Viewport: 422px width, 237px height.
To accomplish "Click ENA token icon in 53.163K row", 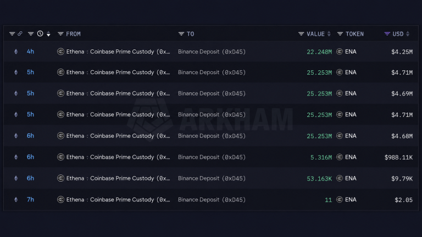I will pos(340,178).
